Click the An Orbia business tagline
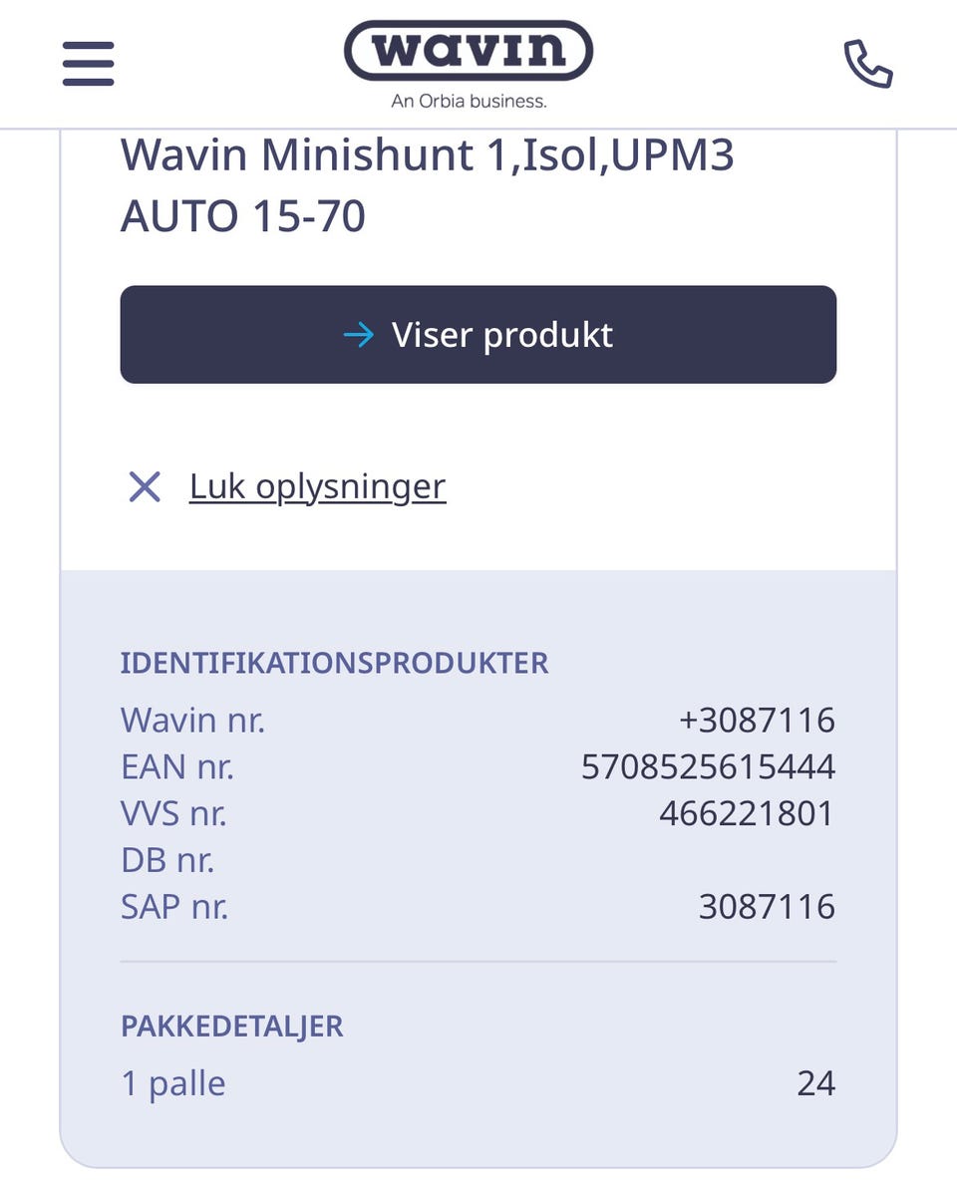The height and width of the screenshot is (1182, 957). (x=469, y=101)
